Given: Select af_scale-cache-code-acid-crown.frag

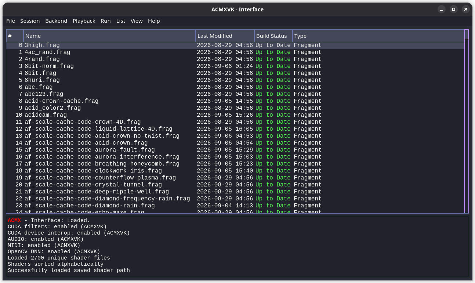Looking at the screenshot, I should coord(235,143).
